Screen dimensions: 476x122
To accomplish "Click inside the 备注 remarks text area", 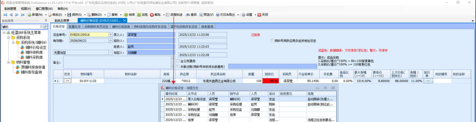I will point(117,62).
